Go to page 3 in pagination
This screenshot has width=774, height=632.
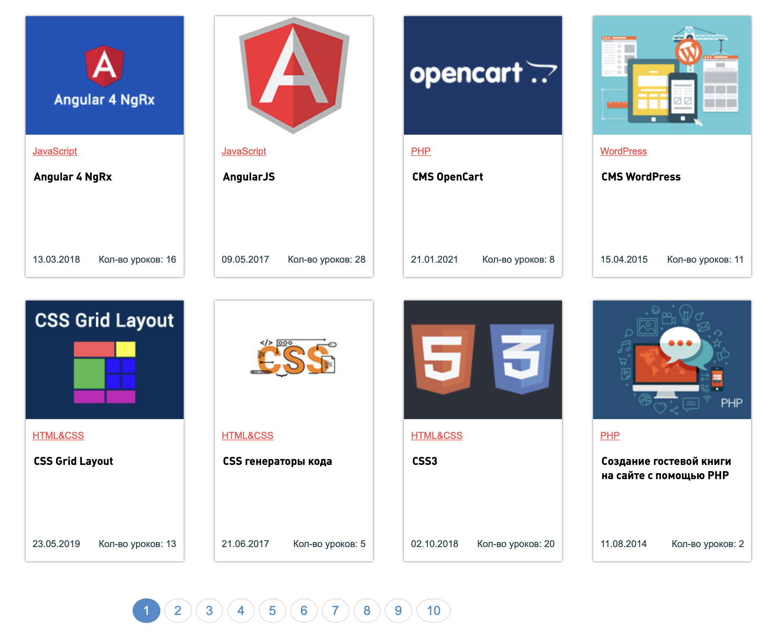pyautogui.click(x=209, y=611)
